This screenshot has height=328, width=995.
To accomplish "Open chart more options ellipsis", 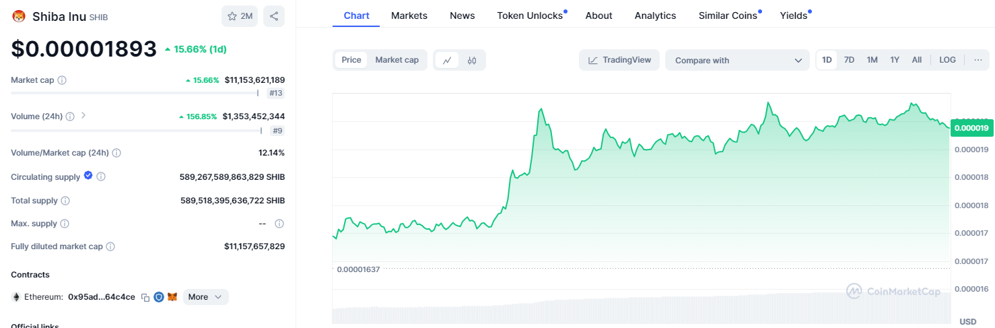I will [x=978, y=60].
